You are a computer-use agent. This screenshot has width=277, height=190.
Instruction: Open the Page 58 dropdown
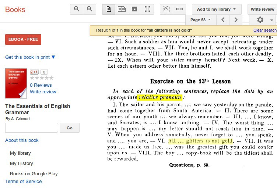(201, 20)
